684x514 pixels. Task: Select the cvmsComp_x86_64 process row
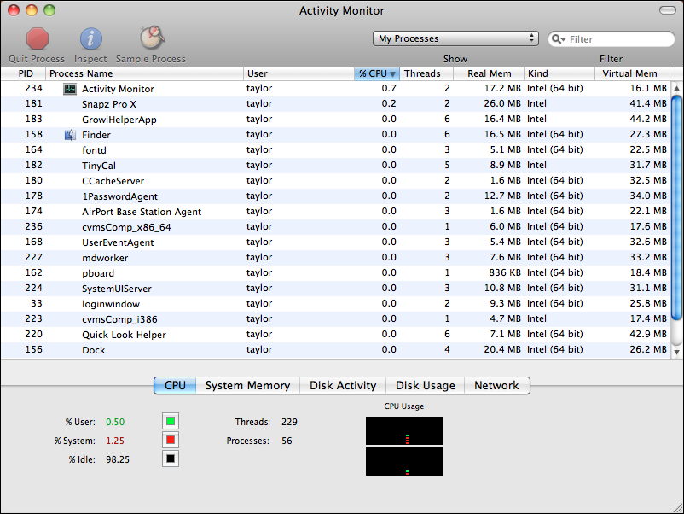[335, 227]
